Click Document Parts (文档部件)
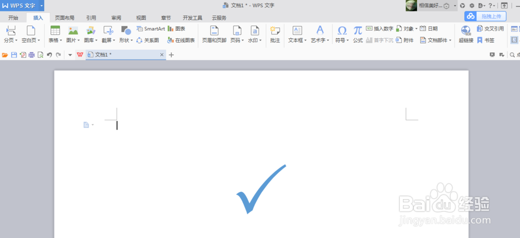The width and height of the screenshot is (520, 238). [x=436, y=40]
